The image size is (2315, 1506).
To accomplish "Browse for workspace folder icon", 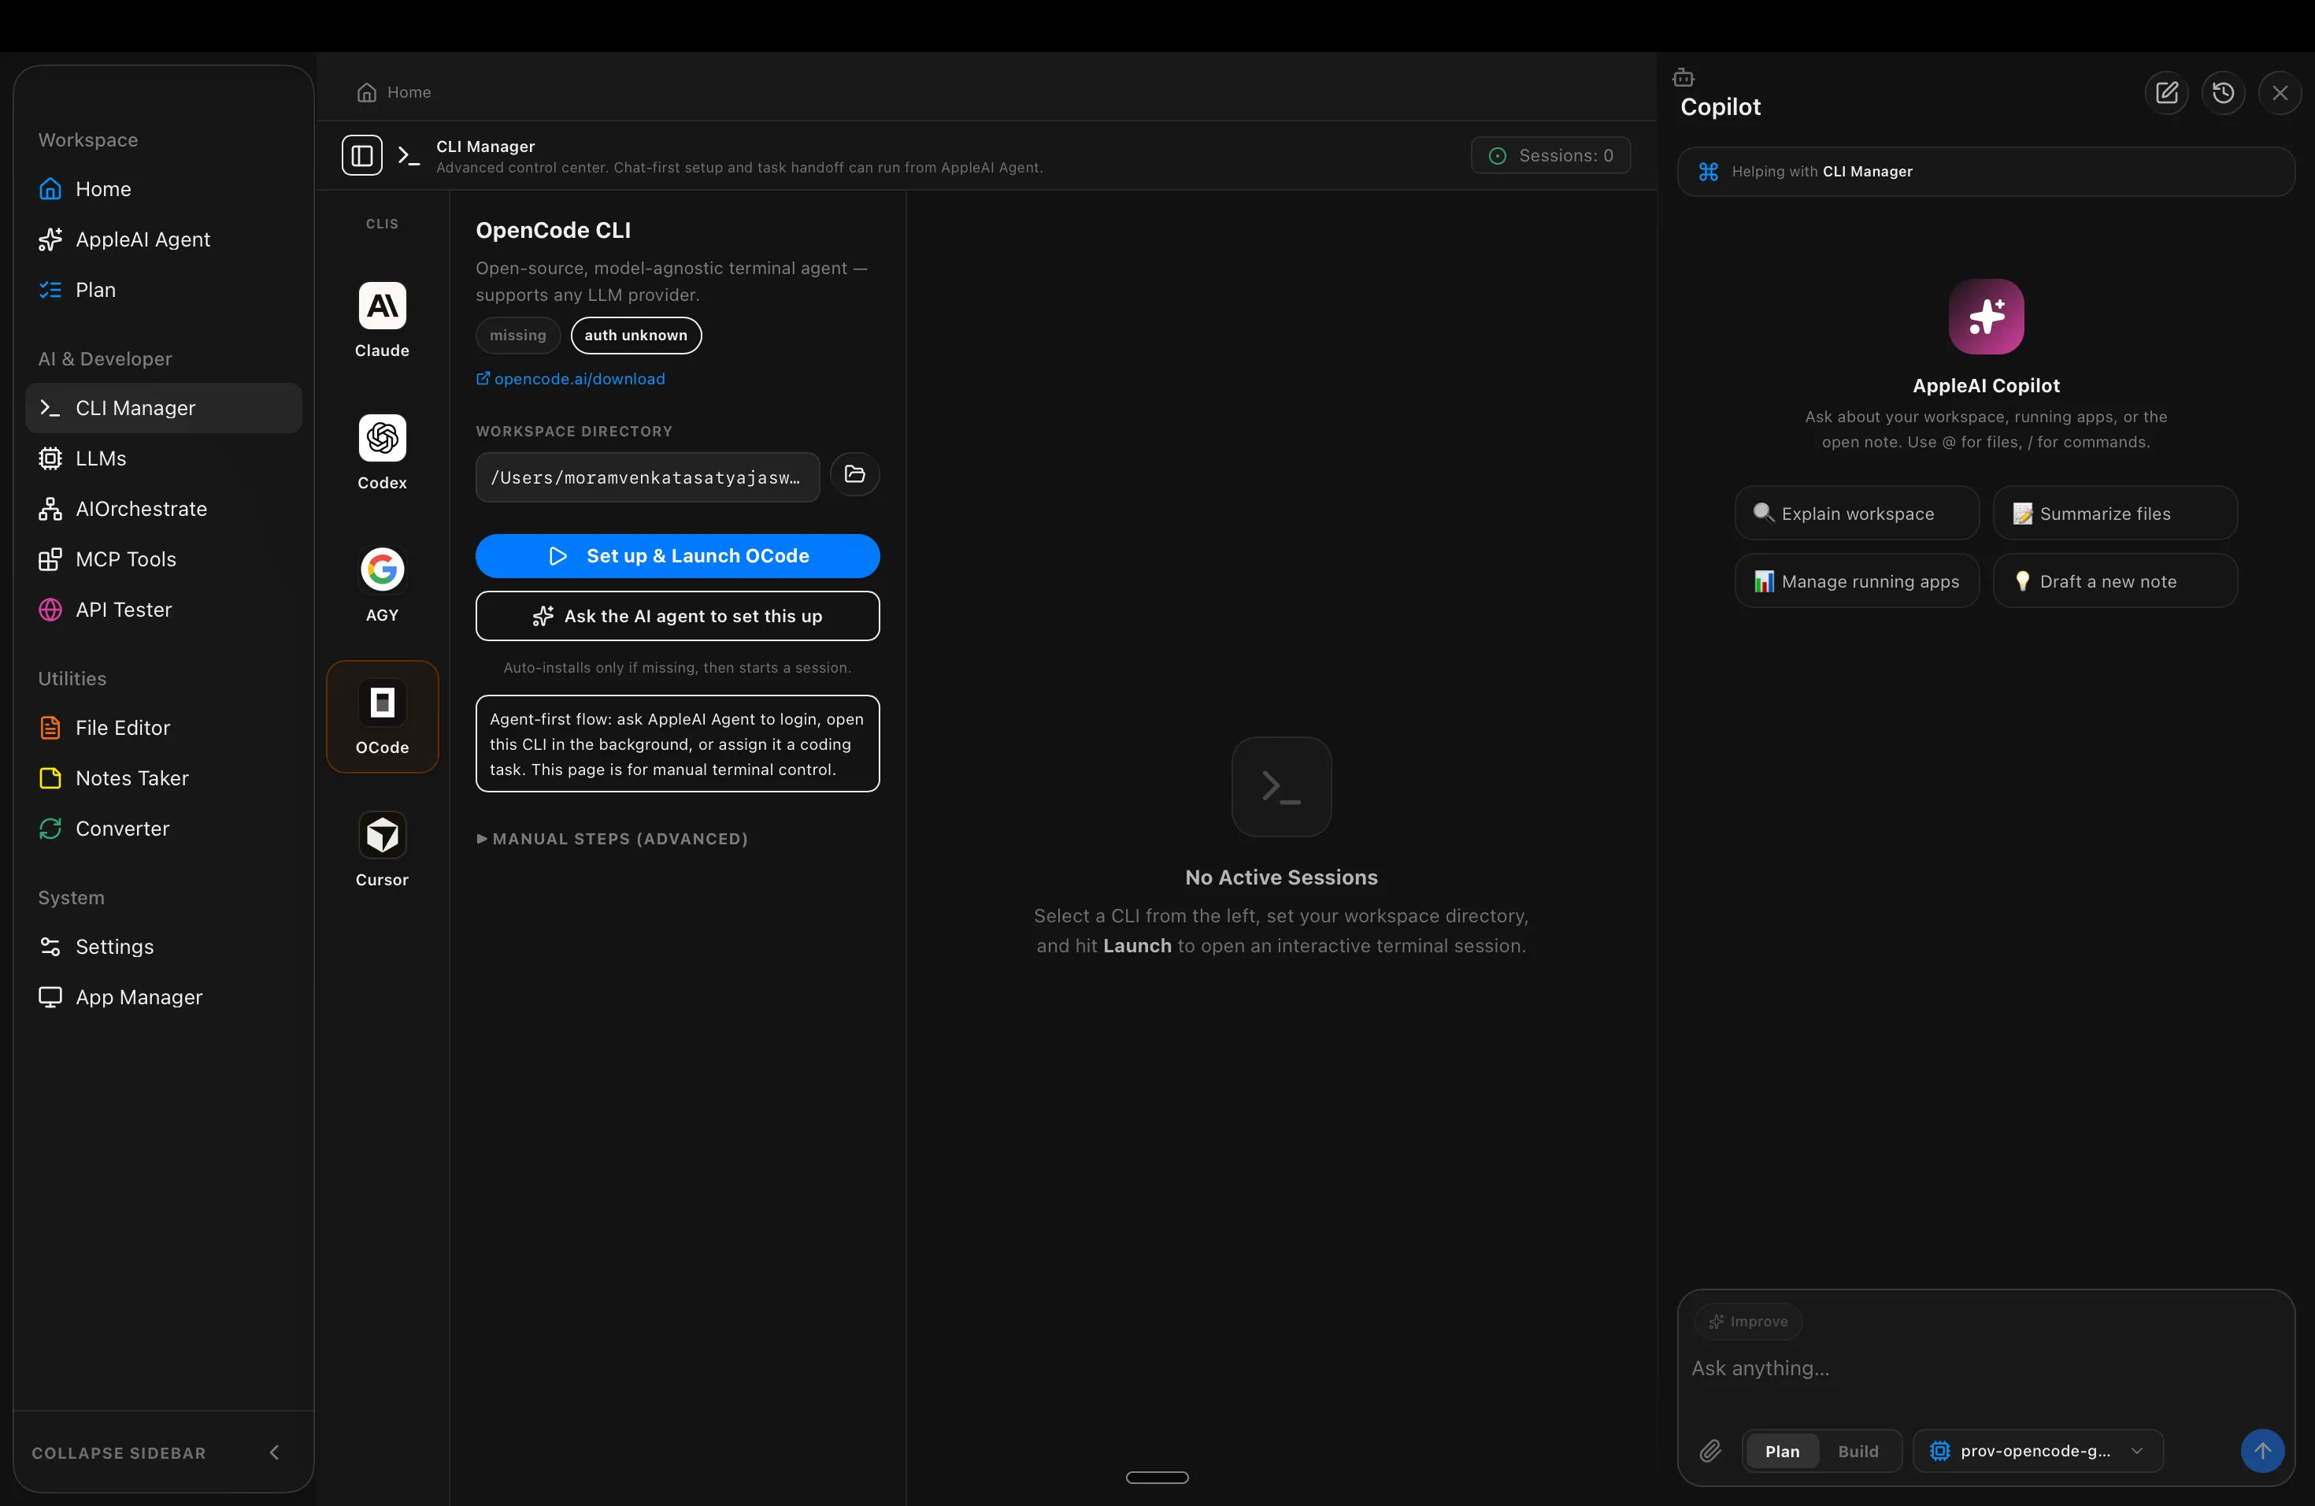I will (x=855, y=475).
